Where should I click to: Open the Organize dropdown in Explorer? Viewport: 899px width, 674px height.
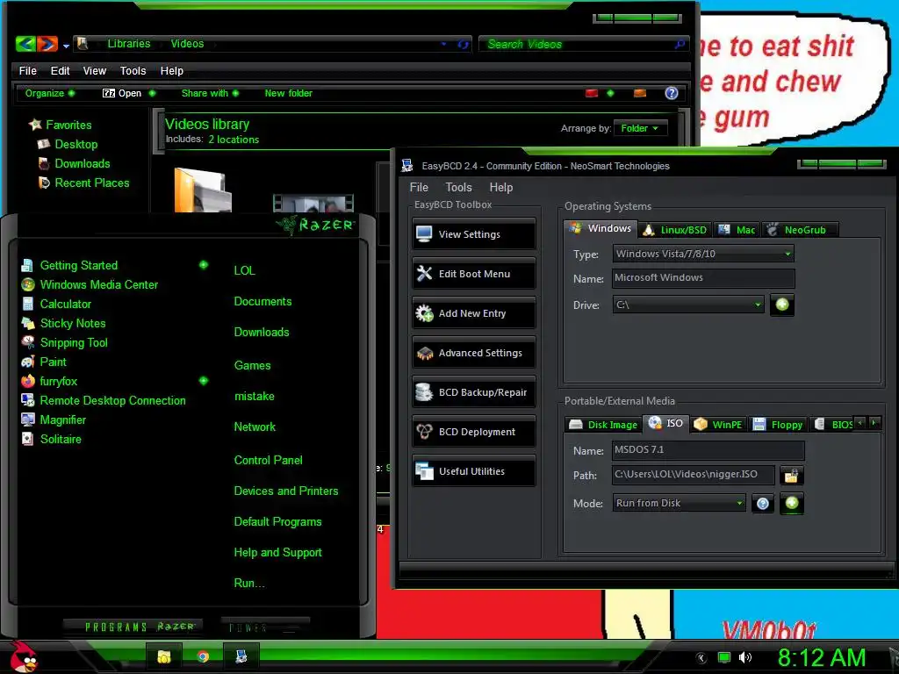click(x=50, y=93)
